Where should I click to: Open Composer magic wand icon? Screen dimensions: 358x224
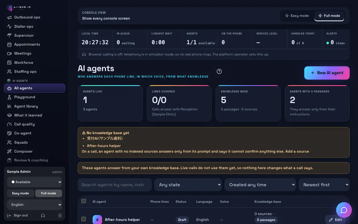(x=9, y=151)
